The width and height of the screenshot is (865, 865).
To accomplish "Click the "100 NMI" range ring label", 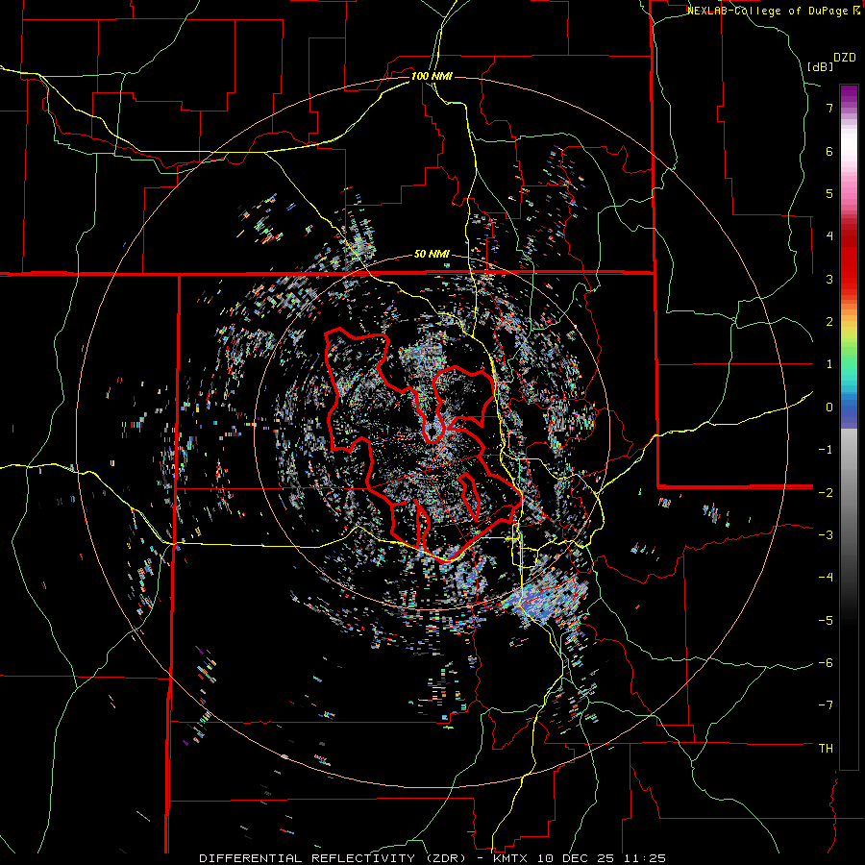I will 432,76.
